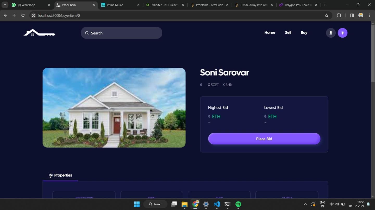Viewport: 375px width, 210px height.
Task: Click the Ethereum icon under Highest Bid
Action: [209, 116]
